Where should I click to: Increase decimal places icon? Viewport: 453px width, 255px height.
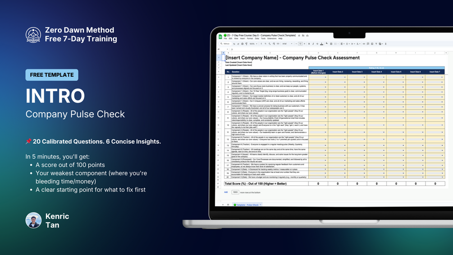click(x=274, y=44)
